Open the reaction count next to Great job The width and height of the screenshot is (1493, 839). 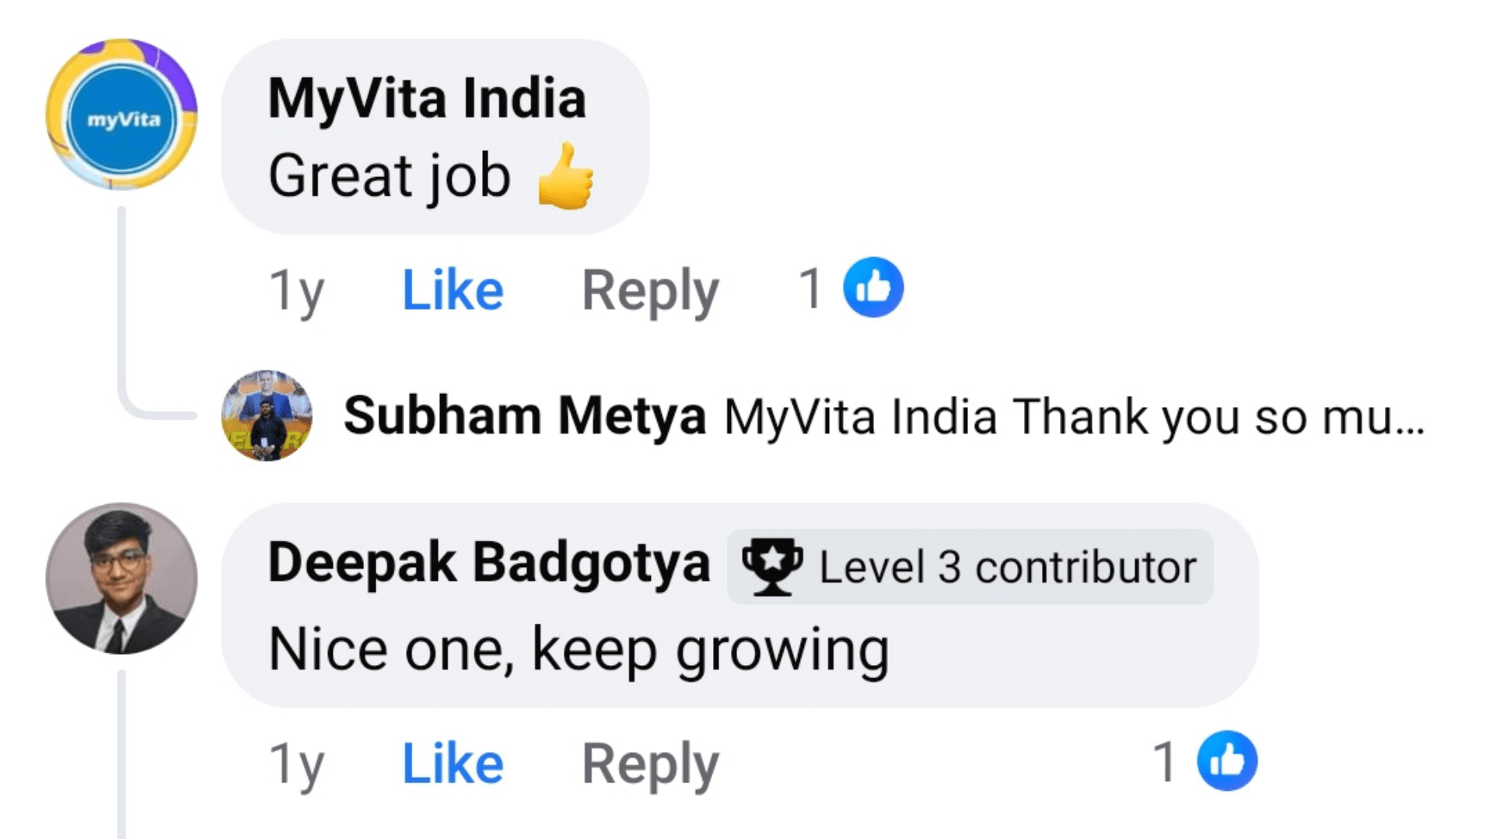click(810, 289)
